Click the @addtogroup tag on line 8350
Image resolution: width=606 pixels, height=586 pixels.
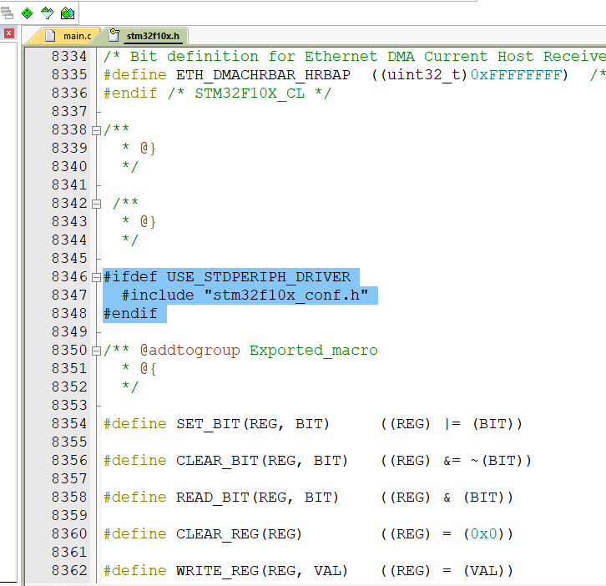point(189,351)
